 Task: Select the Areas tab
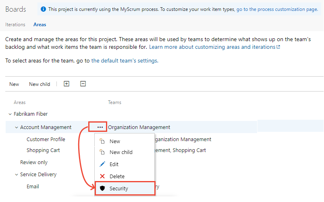pyautogui.click(x=39, y=25)
